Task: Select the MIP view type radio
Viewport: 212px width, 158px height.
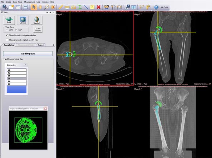Action: tap(16, 30)
